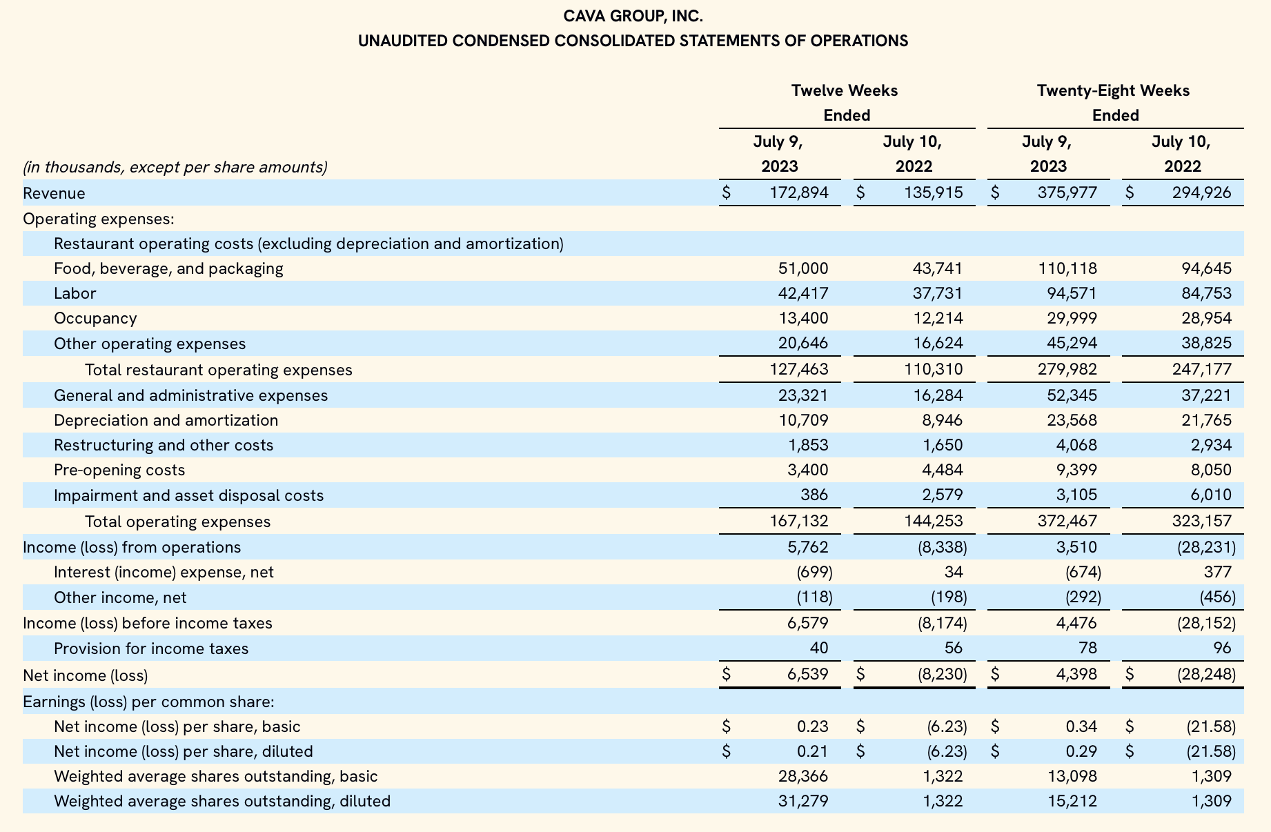Click the 'Net income (loss)' row label
Image resolution: width=1271 pixels, height=832 pixels.
click(x=86, y=675)
